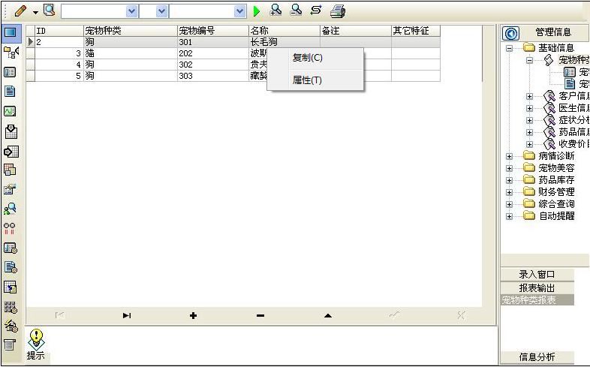This screenshot has height=367, width=590.
Task: Expand the 财务管理 folder node
Action: click(x=510, y=192)
